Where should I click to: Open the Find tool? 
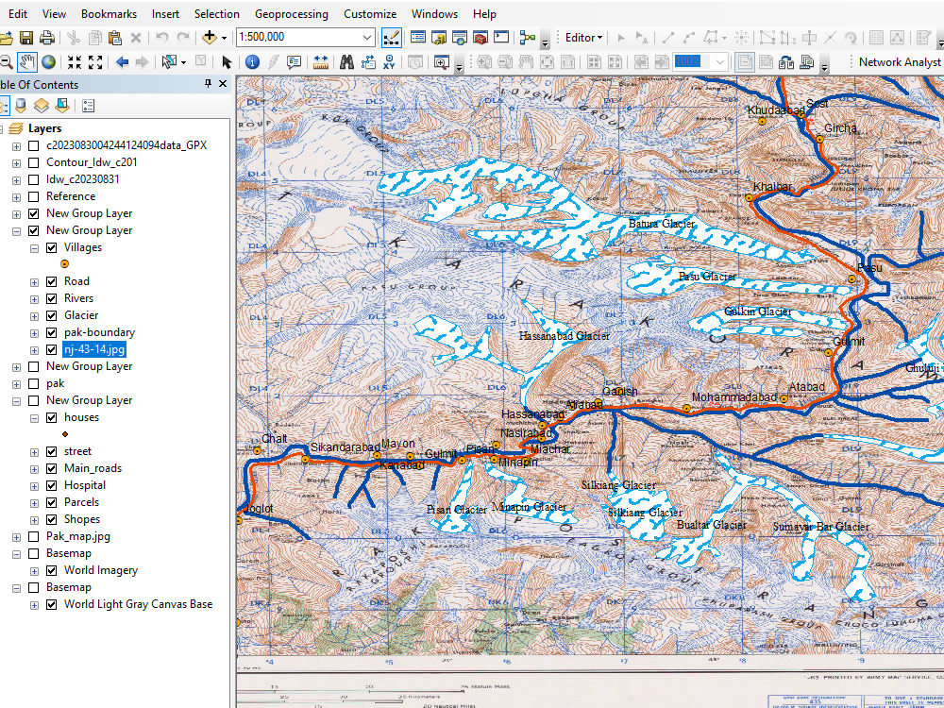346,61
